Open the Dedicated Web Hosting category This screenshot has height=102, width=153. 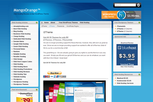22,39
